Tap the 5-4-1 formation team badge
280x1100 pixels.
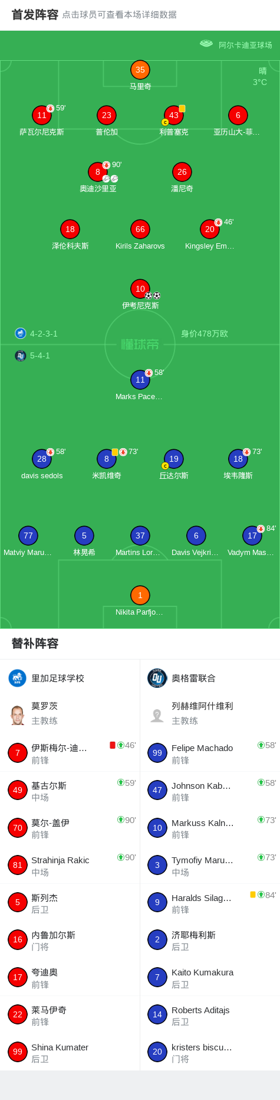coord(21,355)
